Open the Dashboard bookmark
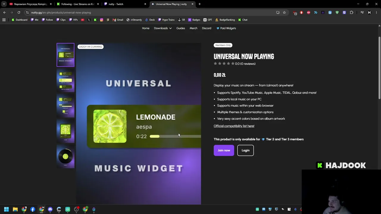The height and width of the screenshot is (214, 381). click(19, 20)
